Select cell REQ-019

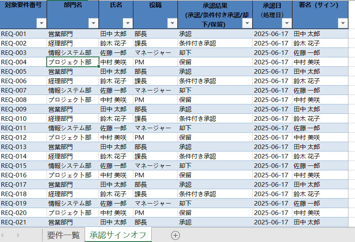tap(23, 203)
